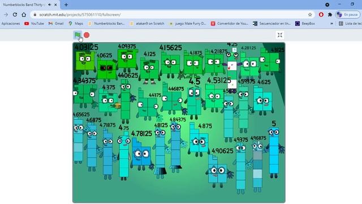Open the Lista de lectura reading list
Viewport: 362px width, 204px height.
tap(350, 24)
